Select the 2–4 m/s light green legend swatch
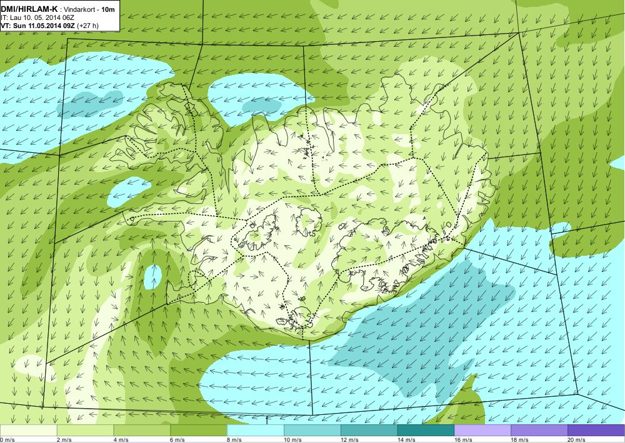 [x=85, y=431]
